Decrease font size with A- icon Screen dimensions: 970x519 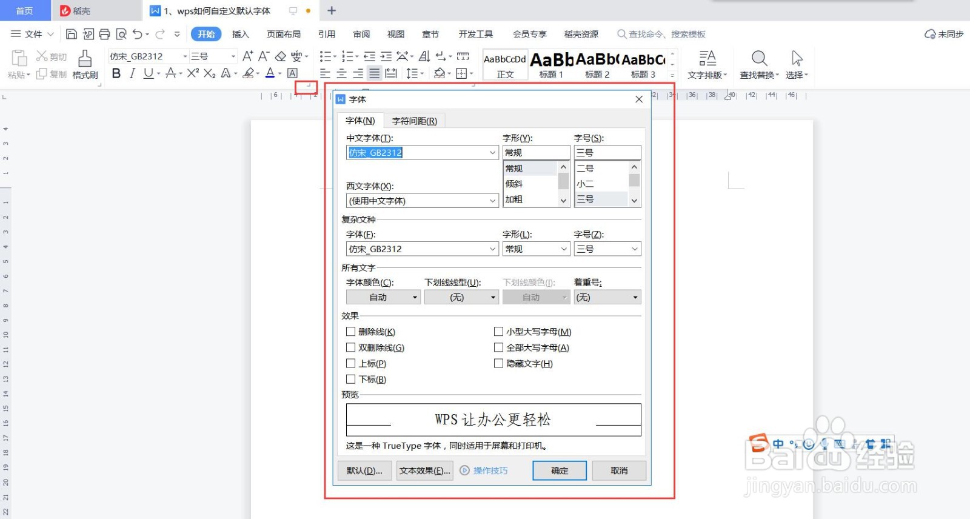click(x=263, y=56)
